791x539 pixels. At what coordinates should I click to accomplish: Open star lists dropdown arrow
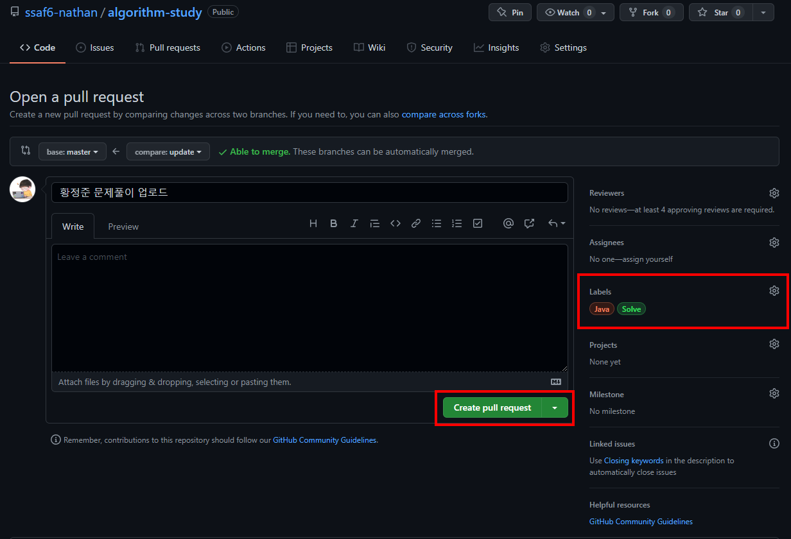click(763, 12)
